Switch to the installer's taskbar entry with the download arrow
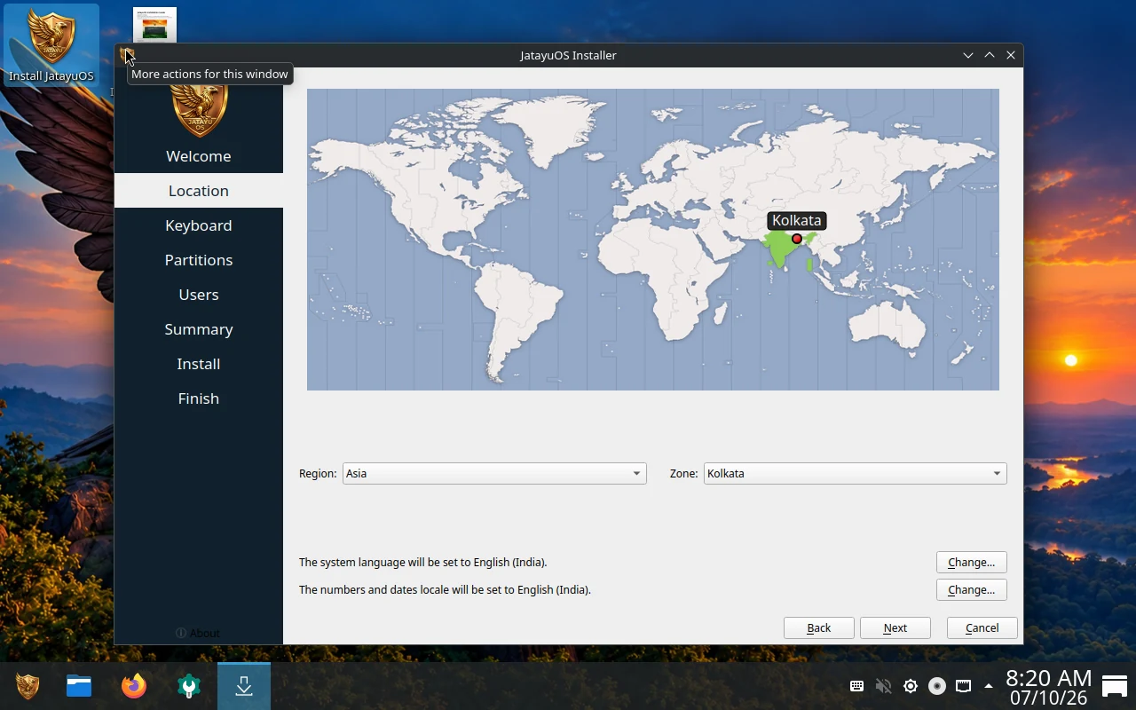Screen dimensions: 1136x710 tap(244, 686)
